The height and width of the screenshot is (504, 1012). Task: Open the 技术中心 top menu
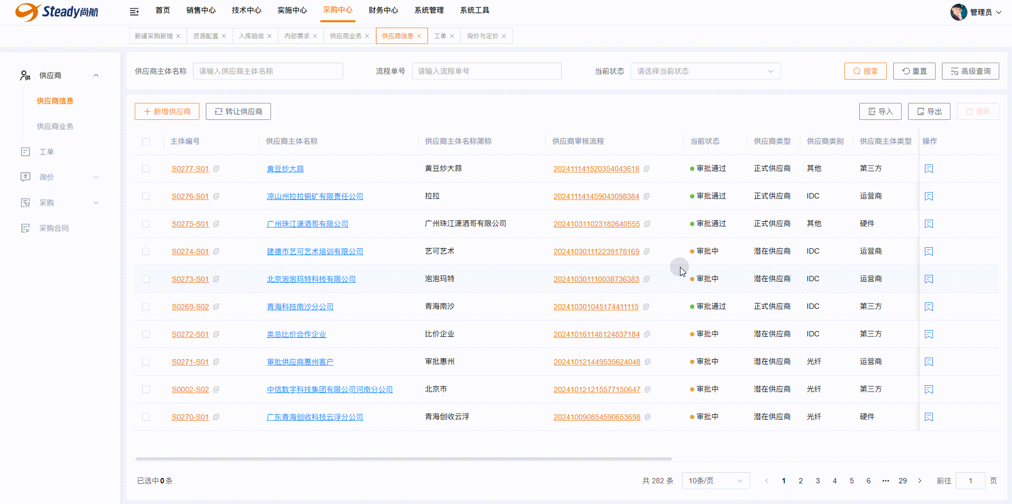247,11
